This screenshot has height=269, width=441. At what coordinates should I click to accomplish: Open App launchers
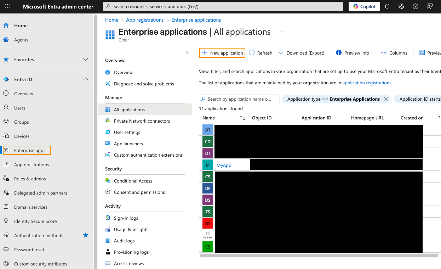[128, 144]
